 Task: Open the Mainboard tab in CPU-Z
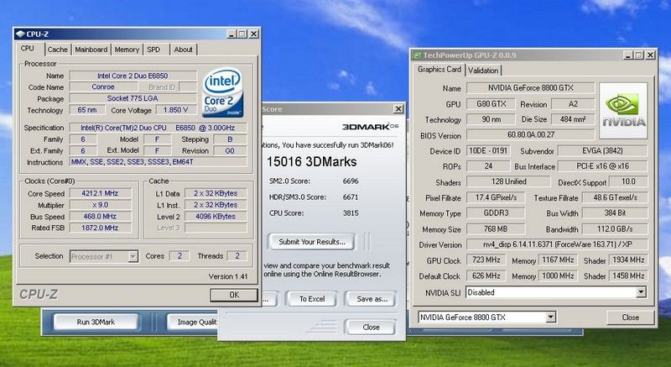coord(91,50)
